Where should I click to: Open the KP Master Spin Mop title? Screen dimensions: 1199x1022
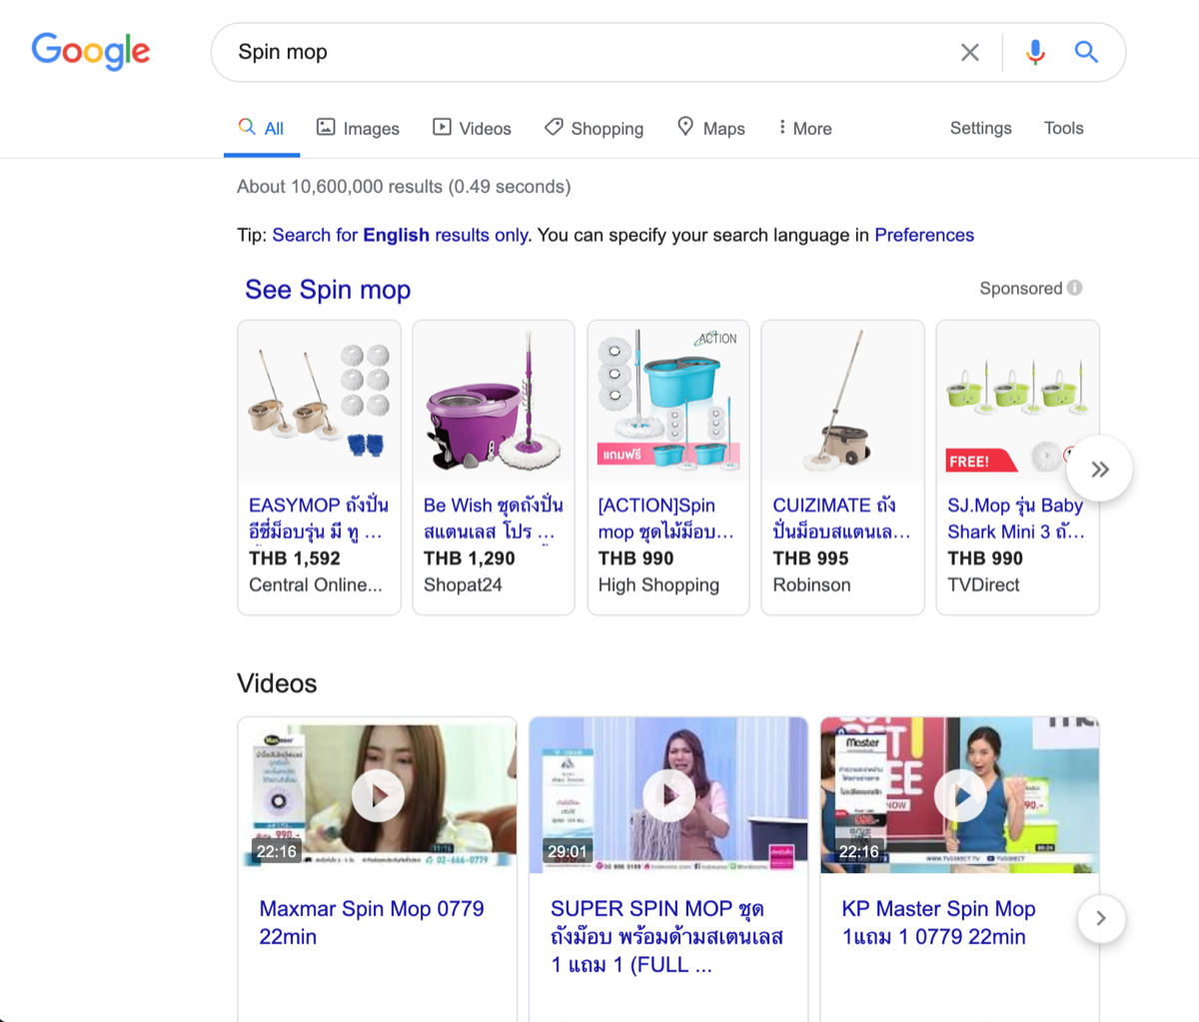point(938,922)
